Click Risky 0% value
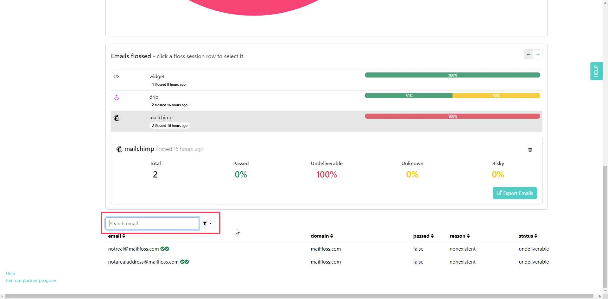The width and height of the screenshot is (608, 299). pyautogui.click(x=498, y=175)
